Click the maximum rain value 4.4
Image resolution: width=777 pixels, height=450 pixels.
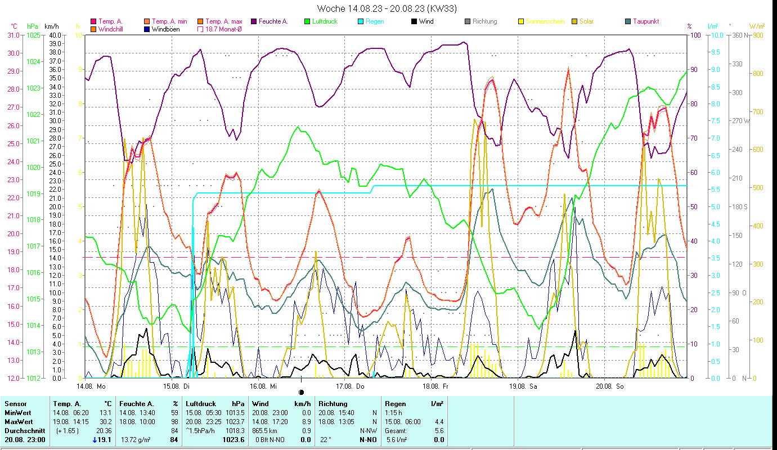(439, 422)
